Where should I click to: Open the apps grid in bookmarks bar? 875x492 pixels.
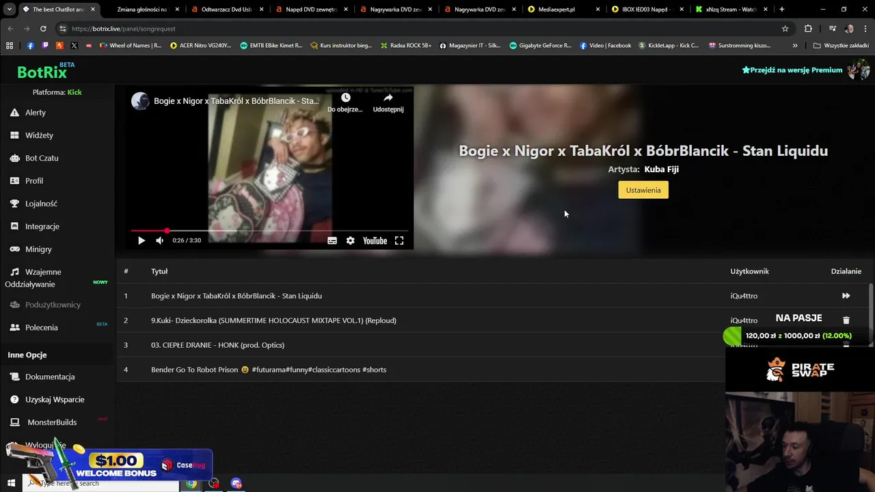coord(10,46)
